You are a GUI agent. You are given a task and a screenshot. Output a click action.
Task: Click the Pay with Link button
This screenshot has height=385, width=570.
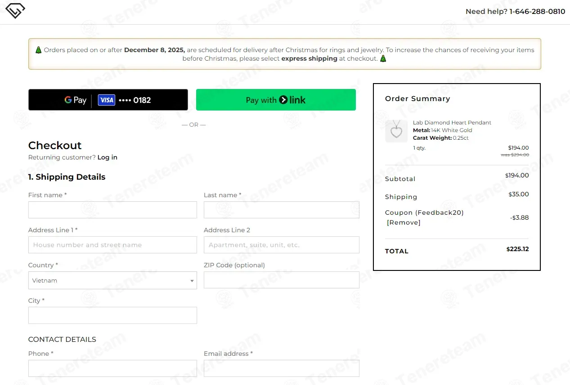tap(276, 100)
